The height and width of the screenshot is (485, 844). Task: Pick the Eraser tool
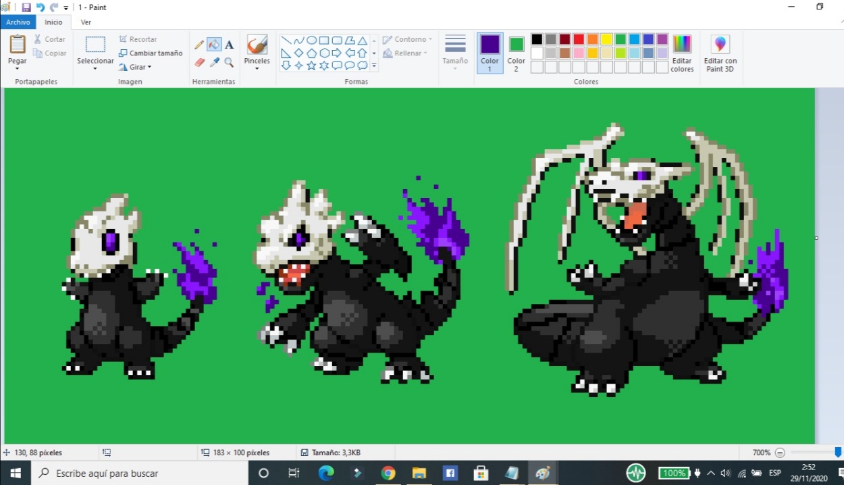pyautogui.click(x=199, y=62)
